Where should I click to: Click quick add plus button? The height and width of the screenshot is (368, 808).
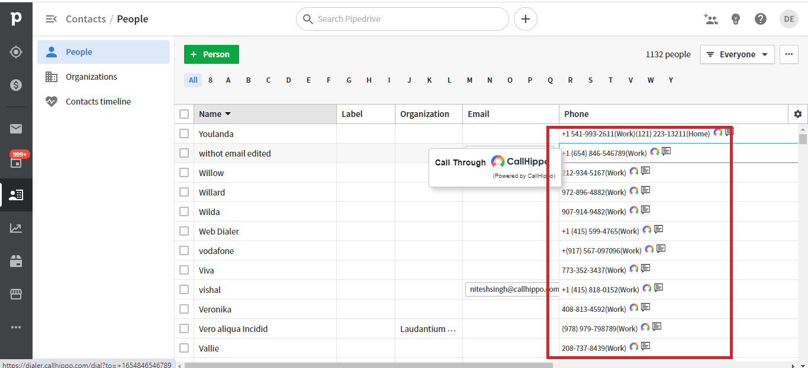[526, 19]
